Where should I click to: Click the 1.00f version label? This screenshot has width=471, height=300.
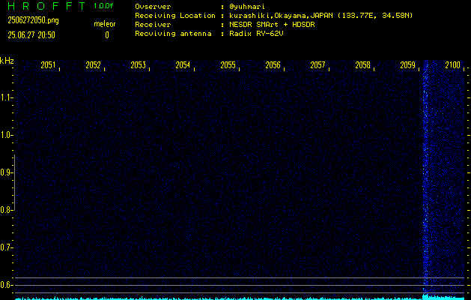click(103, 6)
